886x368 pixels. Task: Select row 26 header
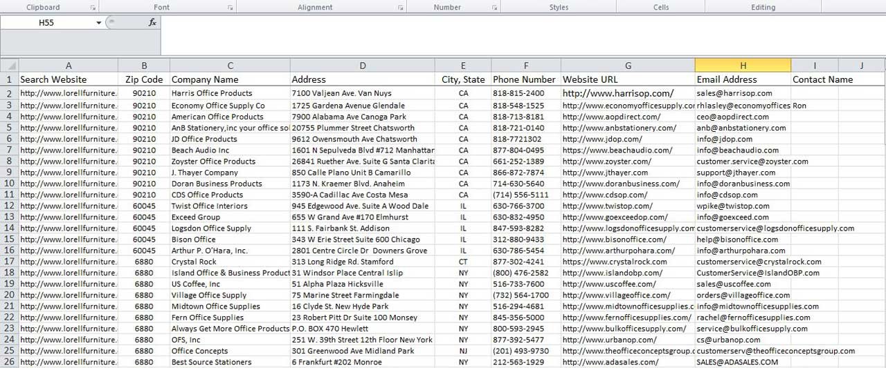pos(9,362)
